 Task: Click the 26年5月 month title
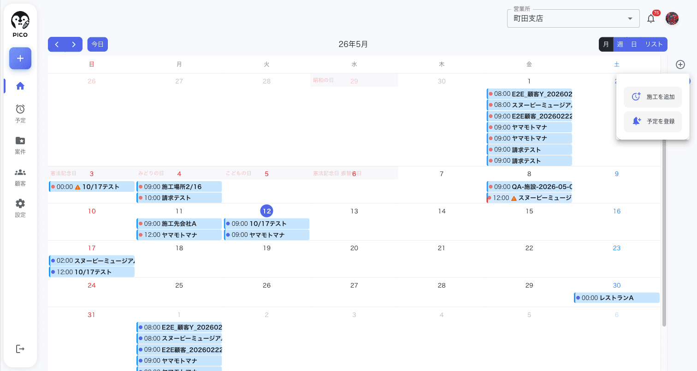pos(353,44)
